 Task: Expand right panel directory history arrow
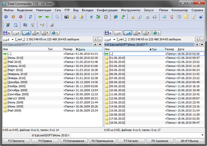(x=202, y=45)
